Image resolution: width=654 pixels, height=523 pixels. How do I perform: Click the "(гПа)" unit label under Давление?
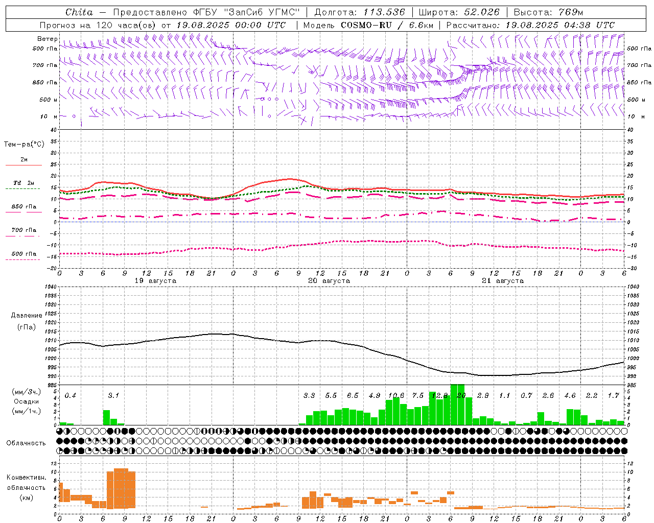pyautogui.click(x=27, y=327)
